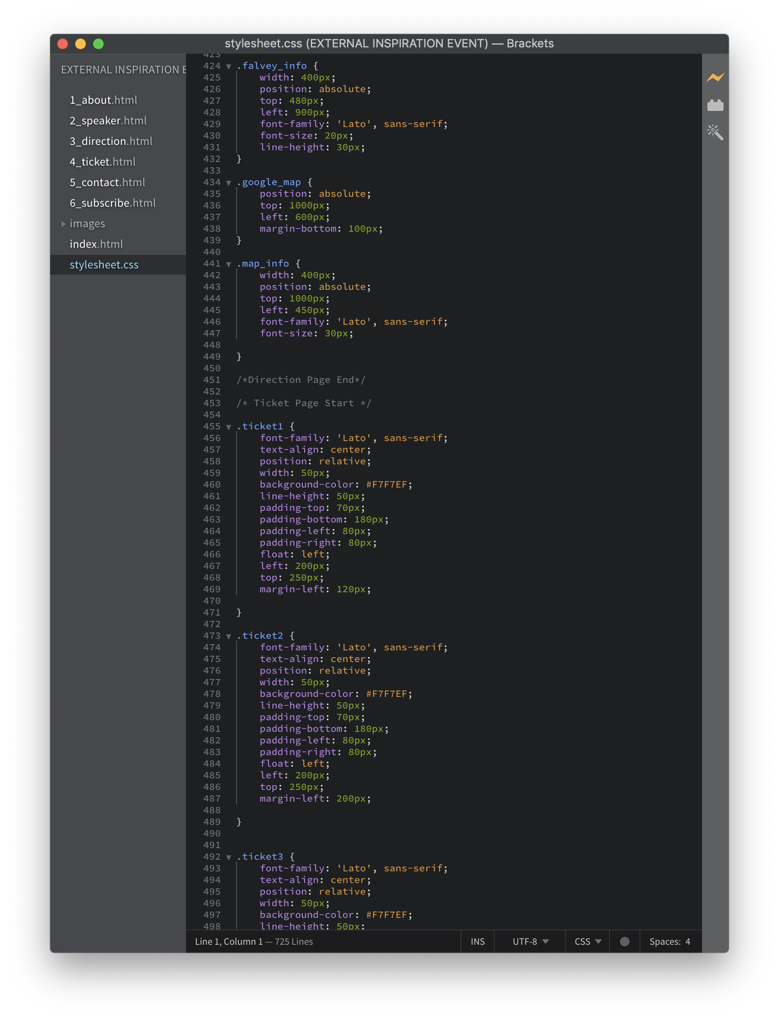Open the Extension Manager icon

coord(715,106)
